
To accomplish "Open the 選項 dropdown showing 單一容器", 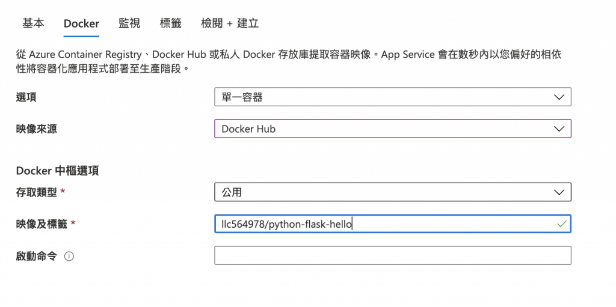I will [392, 97].
